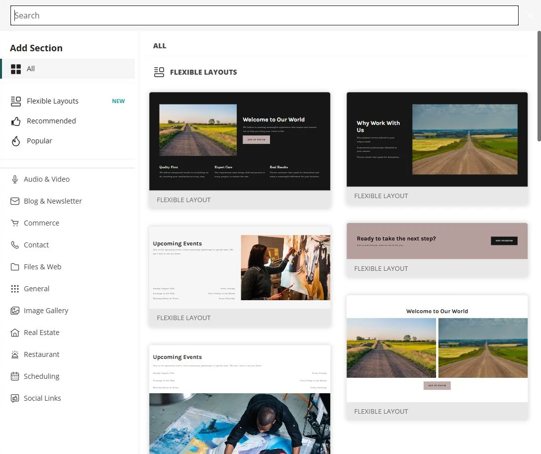Open the Image Gallery category
Screen dimensions: 541x454
point(68,311)
